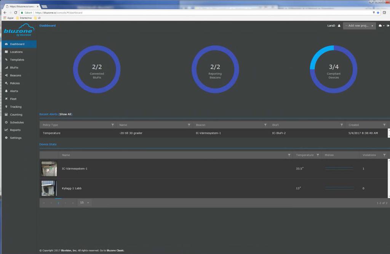This screenshot has width=390, height=254.
Task: Sort by the Motion column header
Action: click(329, 155)
